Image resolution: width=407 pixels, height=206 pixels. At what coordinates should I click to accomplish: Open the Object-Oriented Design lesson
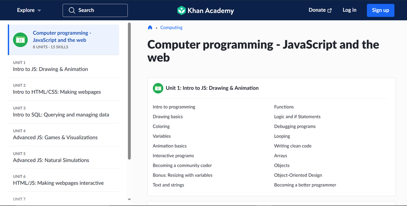298,175
